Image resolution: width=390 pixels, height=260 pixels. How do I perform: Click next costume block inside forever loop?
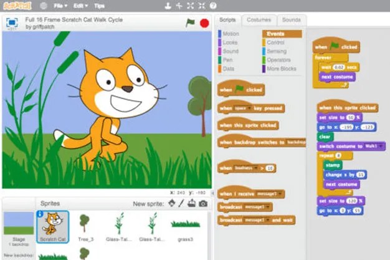tap(337, 77)
